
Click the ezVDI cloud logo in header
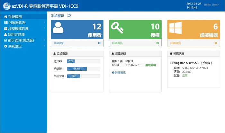(x=5, y=6)
